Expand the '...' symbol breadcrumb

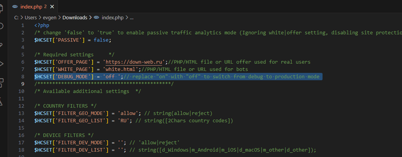click(132, 18)
